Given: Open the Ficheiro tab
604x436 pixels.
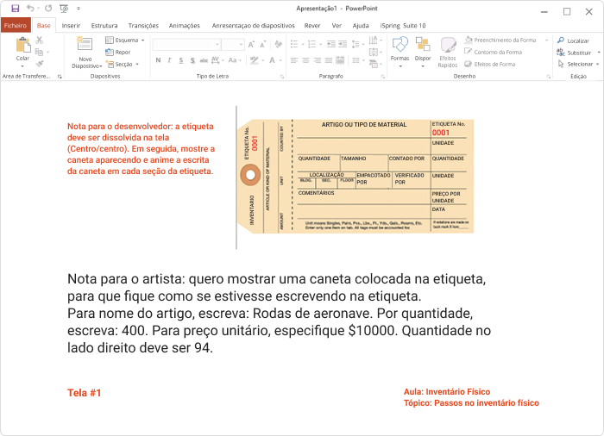Looking at the screenshot, I should click(x=16, y=25).
